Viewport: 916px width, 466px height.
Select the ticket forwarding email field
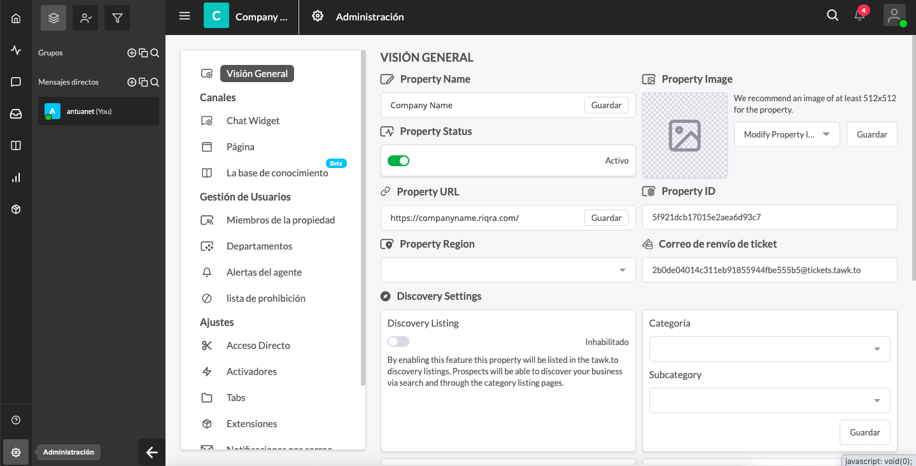pyautogui.click(x=770, y=270)
